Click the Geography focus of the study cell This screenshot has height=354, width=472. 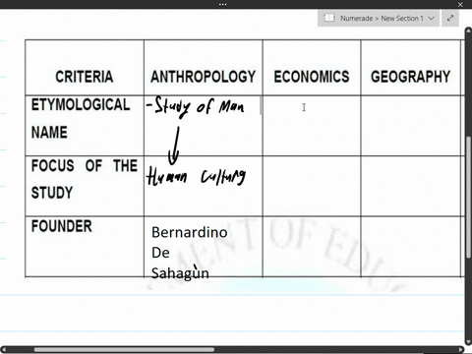coord(411,186)
